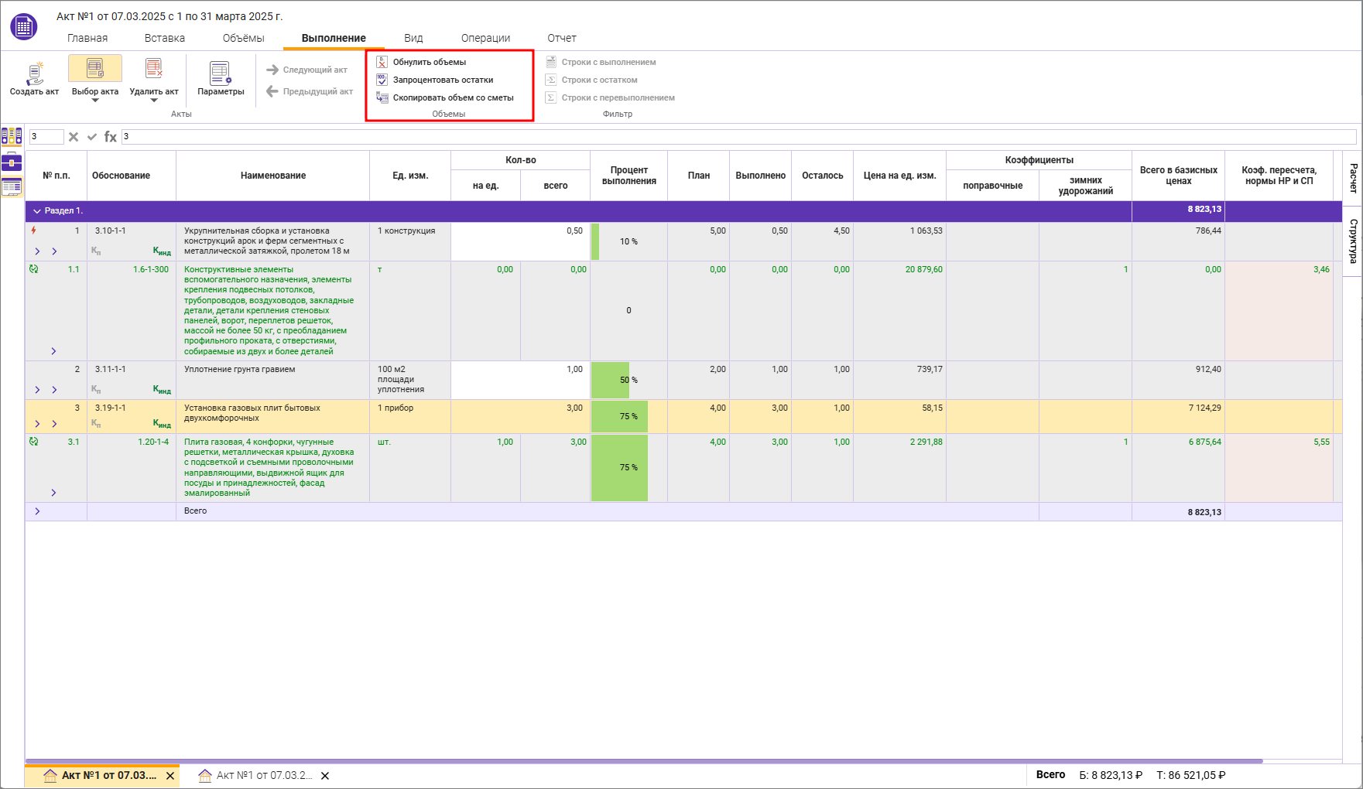The image size is (1363, 789).
Task: Click the Создать акт icon
Action: coord(34,73)
